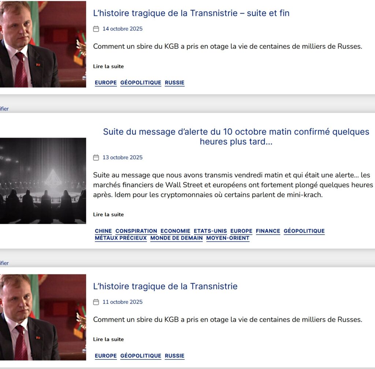
Task: Open the "Suite du message d'alerte" article title
Action: 236,136
